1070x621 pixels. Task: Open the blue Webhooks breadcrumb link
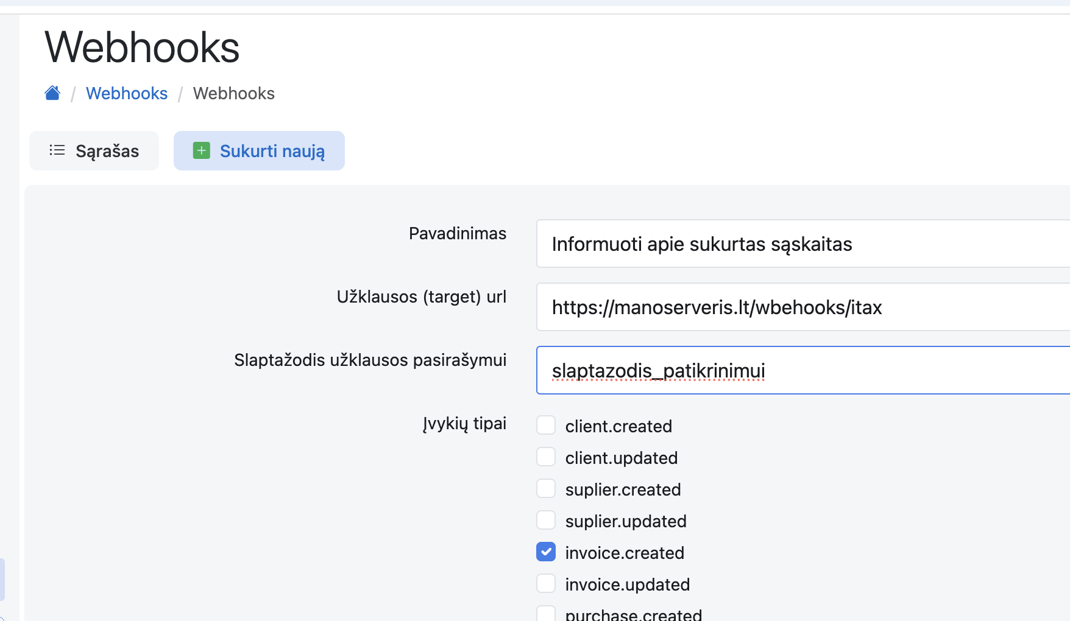127,93
